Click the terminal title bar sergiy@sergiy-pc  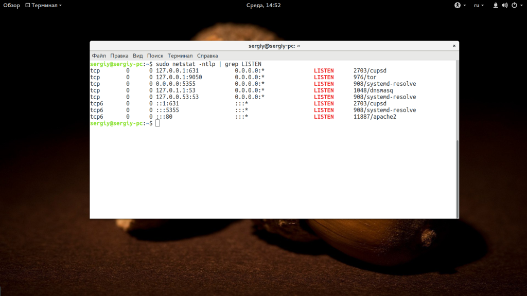point(274,46)
